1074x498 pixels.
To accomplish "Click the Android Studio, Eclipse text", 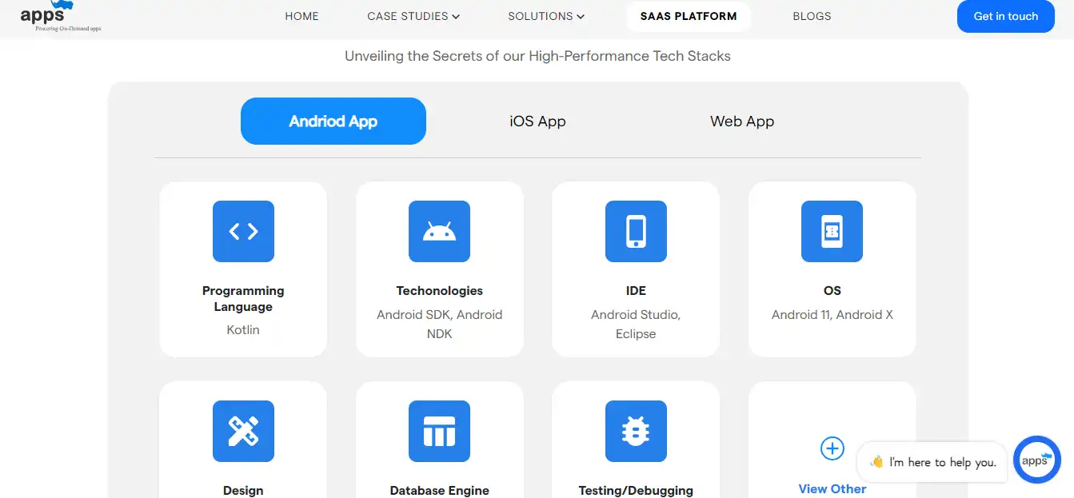I will pyautogui.click(x=636, y=325).
